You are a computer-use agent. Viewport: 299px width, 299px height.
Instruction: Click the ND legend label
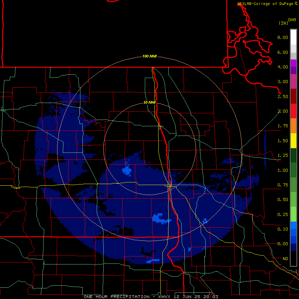coord(285,259)
